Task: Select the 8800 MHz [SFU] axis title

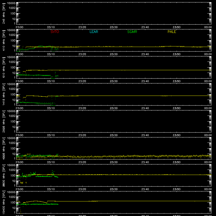Action: [x=4, y=175]
